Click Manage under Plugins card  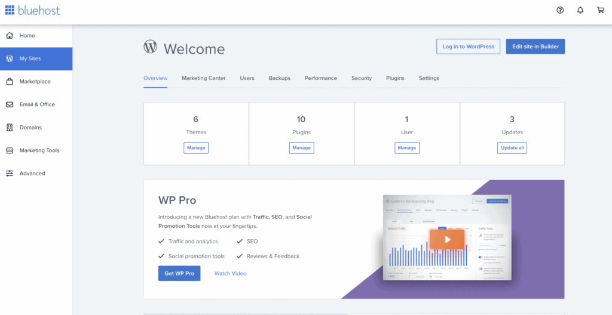pos(302,148)
